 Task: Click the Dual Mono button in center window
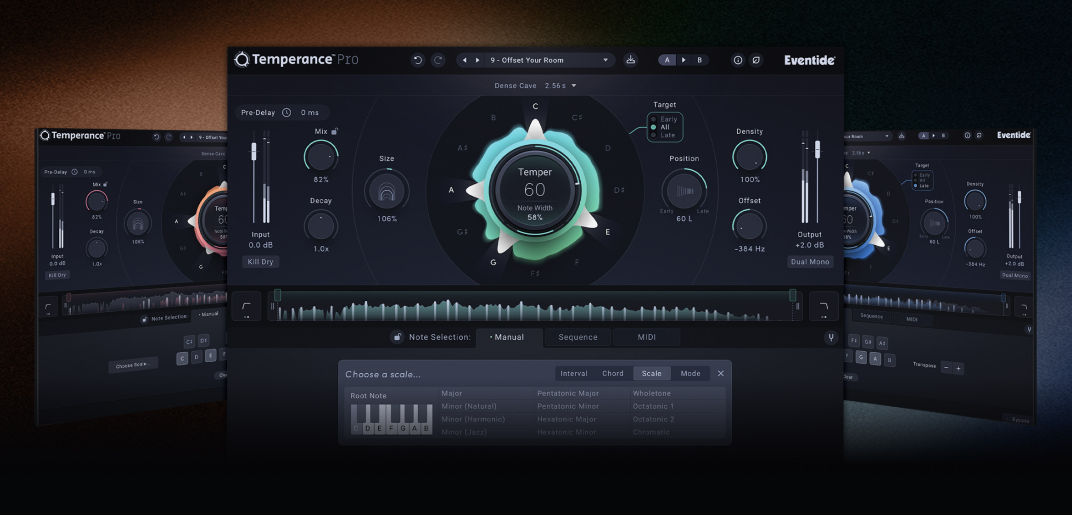810,262
